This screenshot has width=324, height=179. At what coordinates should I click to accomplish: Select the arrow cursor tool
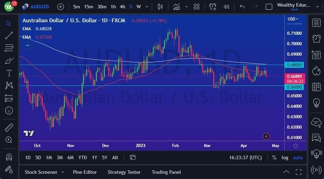pyautogui.click(x=8, y=23)
